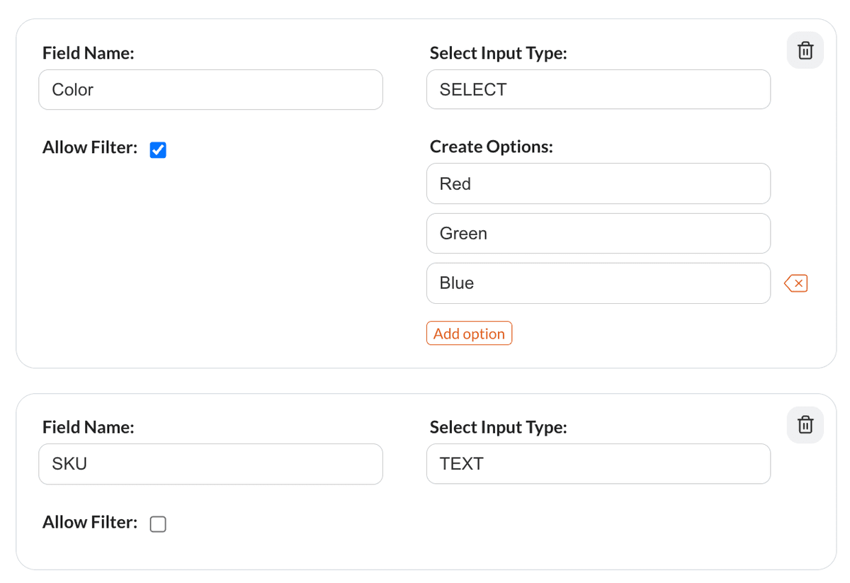The image size is (850, 583).
Task: Focus the Field Name input containing Color
Action: coord(210,89)
